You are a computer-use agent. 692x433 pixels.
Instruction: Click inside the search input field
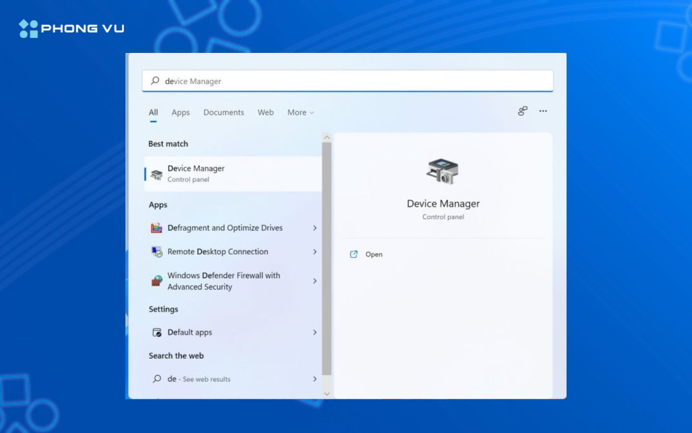coord(336,81)
